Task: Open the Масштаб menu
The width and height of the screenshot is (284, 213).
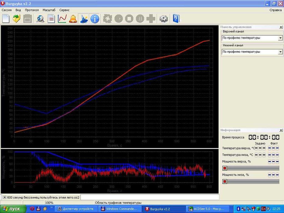Action: (49, 10)
